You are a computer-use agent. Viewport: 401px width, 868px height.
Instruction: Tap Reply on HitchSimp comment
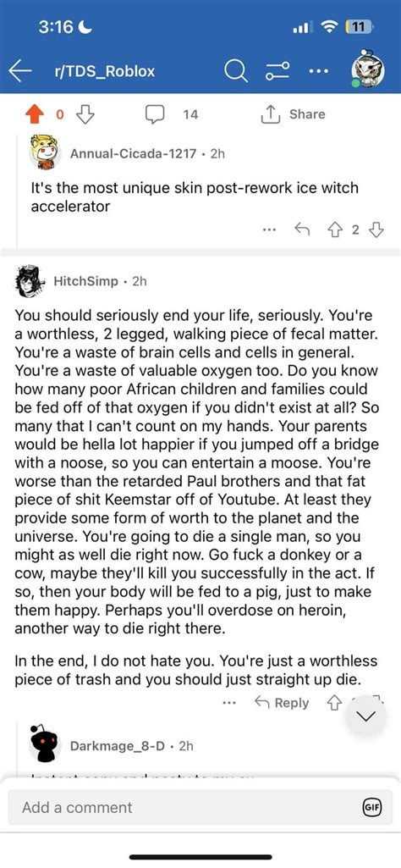(282, 703)
